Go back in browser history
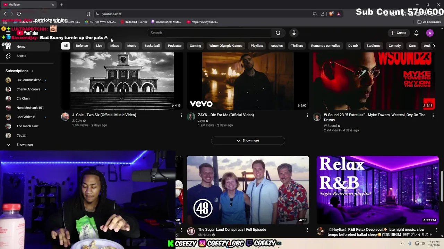Image resolution: width=444 pixels, height=249 pixels. point(5,14)
